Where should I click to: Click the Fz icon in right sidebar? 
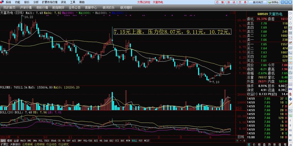tap(290, 68)
